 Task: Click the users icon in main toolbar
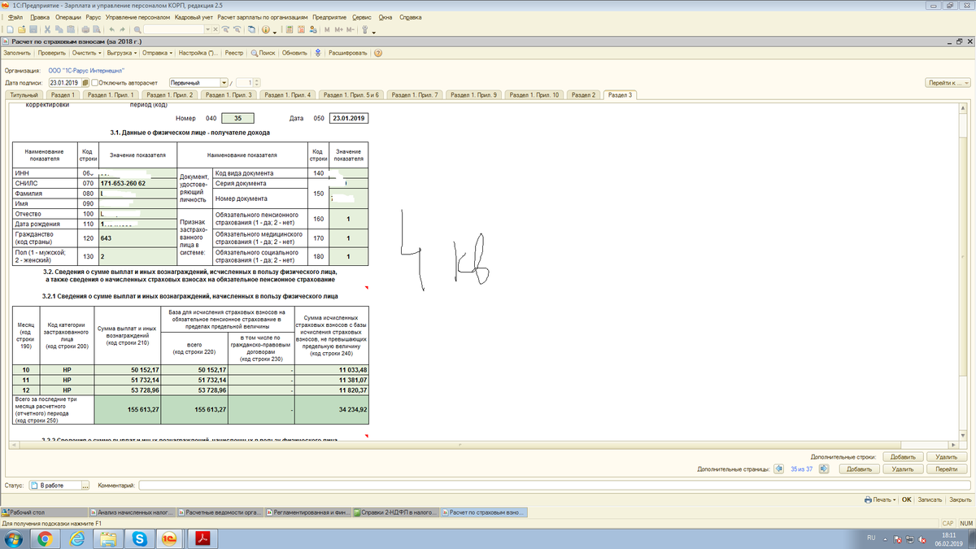point(313,29)
